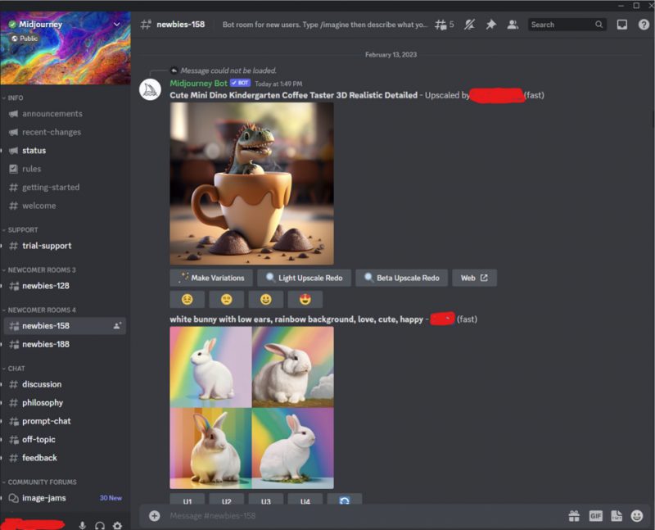This screenshot has width=655, height=530.
Task: Switch to the prompt-chat channel
Action: click(46, 421)
